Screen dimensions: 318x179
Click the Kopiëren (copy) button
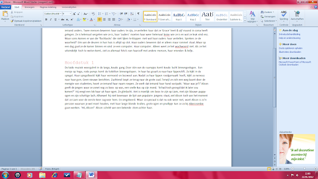point(17,16)
